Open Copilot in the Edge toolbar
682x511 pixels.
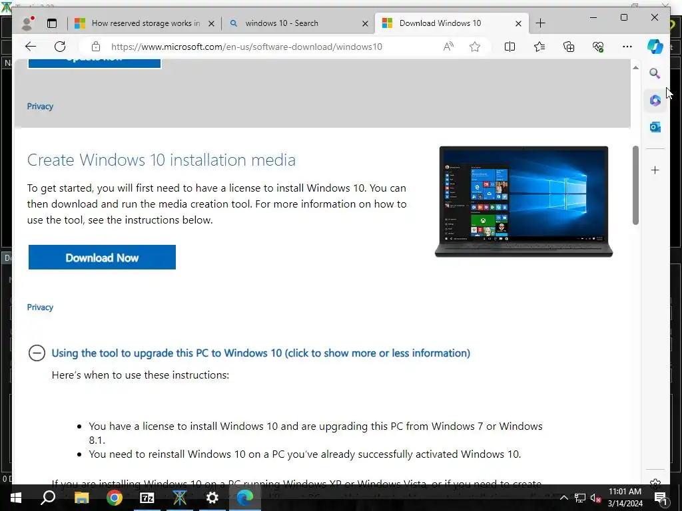click(x=655, y=47)
